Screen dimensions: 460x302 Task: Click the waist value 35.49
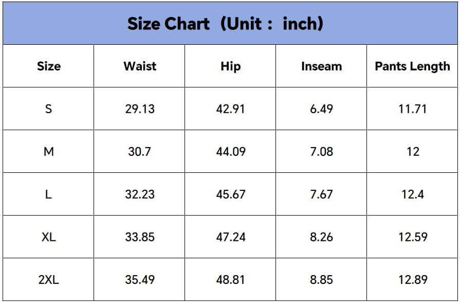[x=140, y=279]
